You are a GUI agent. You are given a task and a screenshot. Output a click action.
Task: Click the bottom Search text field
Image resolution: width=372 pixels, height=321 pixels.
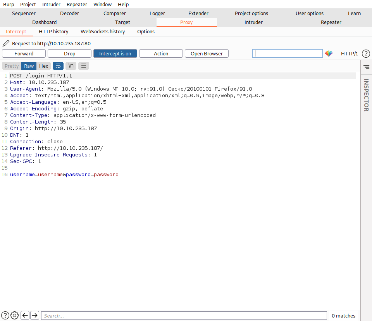[x=183, y=316]
